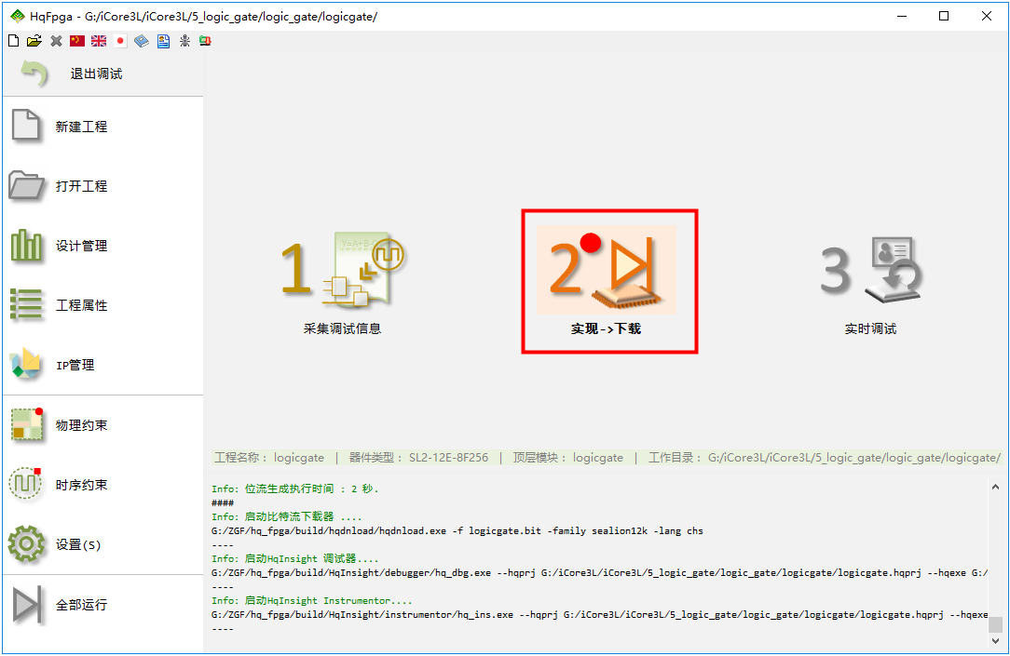
Task: Switch language with the Chinese flag icon
Action: tap(77, 41)
